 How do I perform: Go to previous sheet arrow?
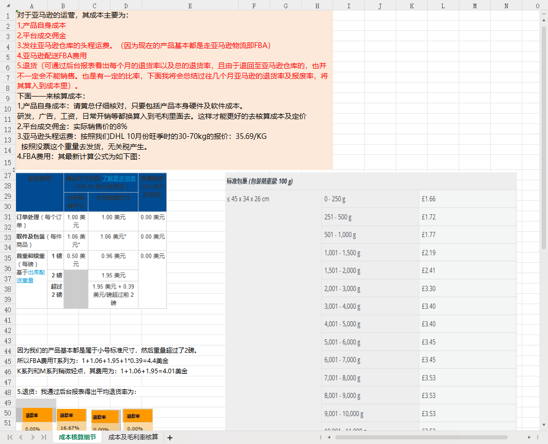[x=21, y=437]
